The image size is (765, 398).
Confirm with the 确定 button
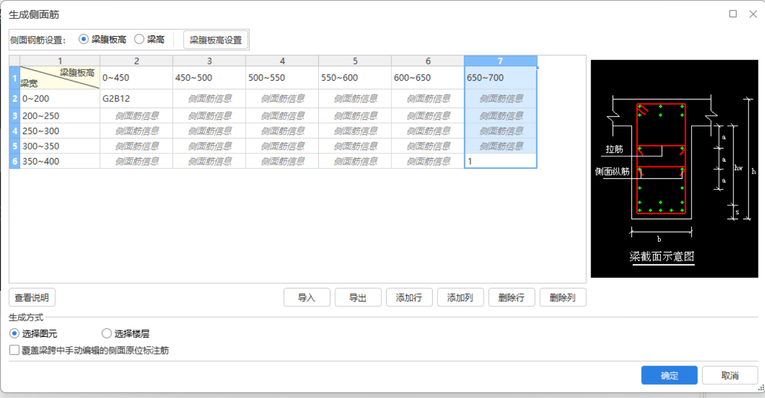669,375
